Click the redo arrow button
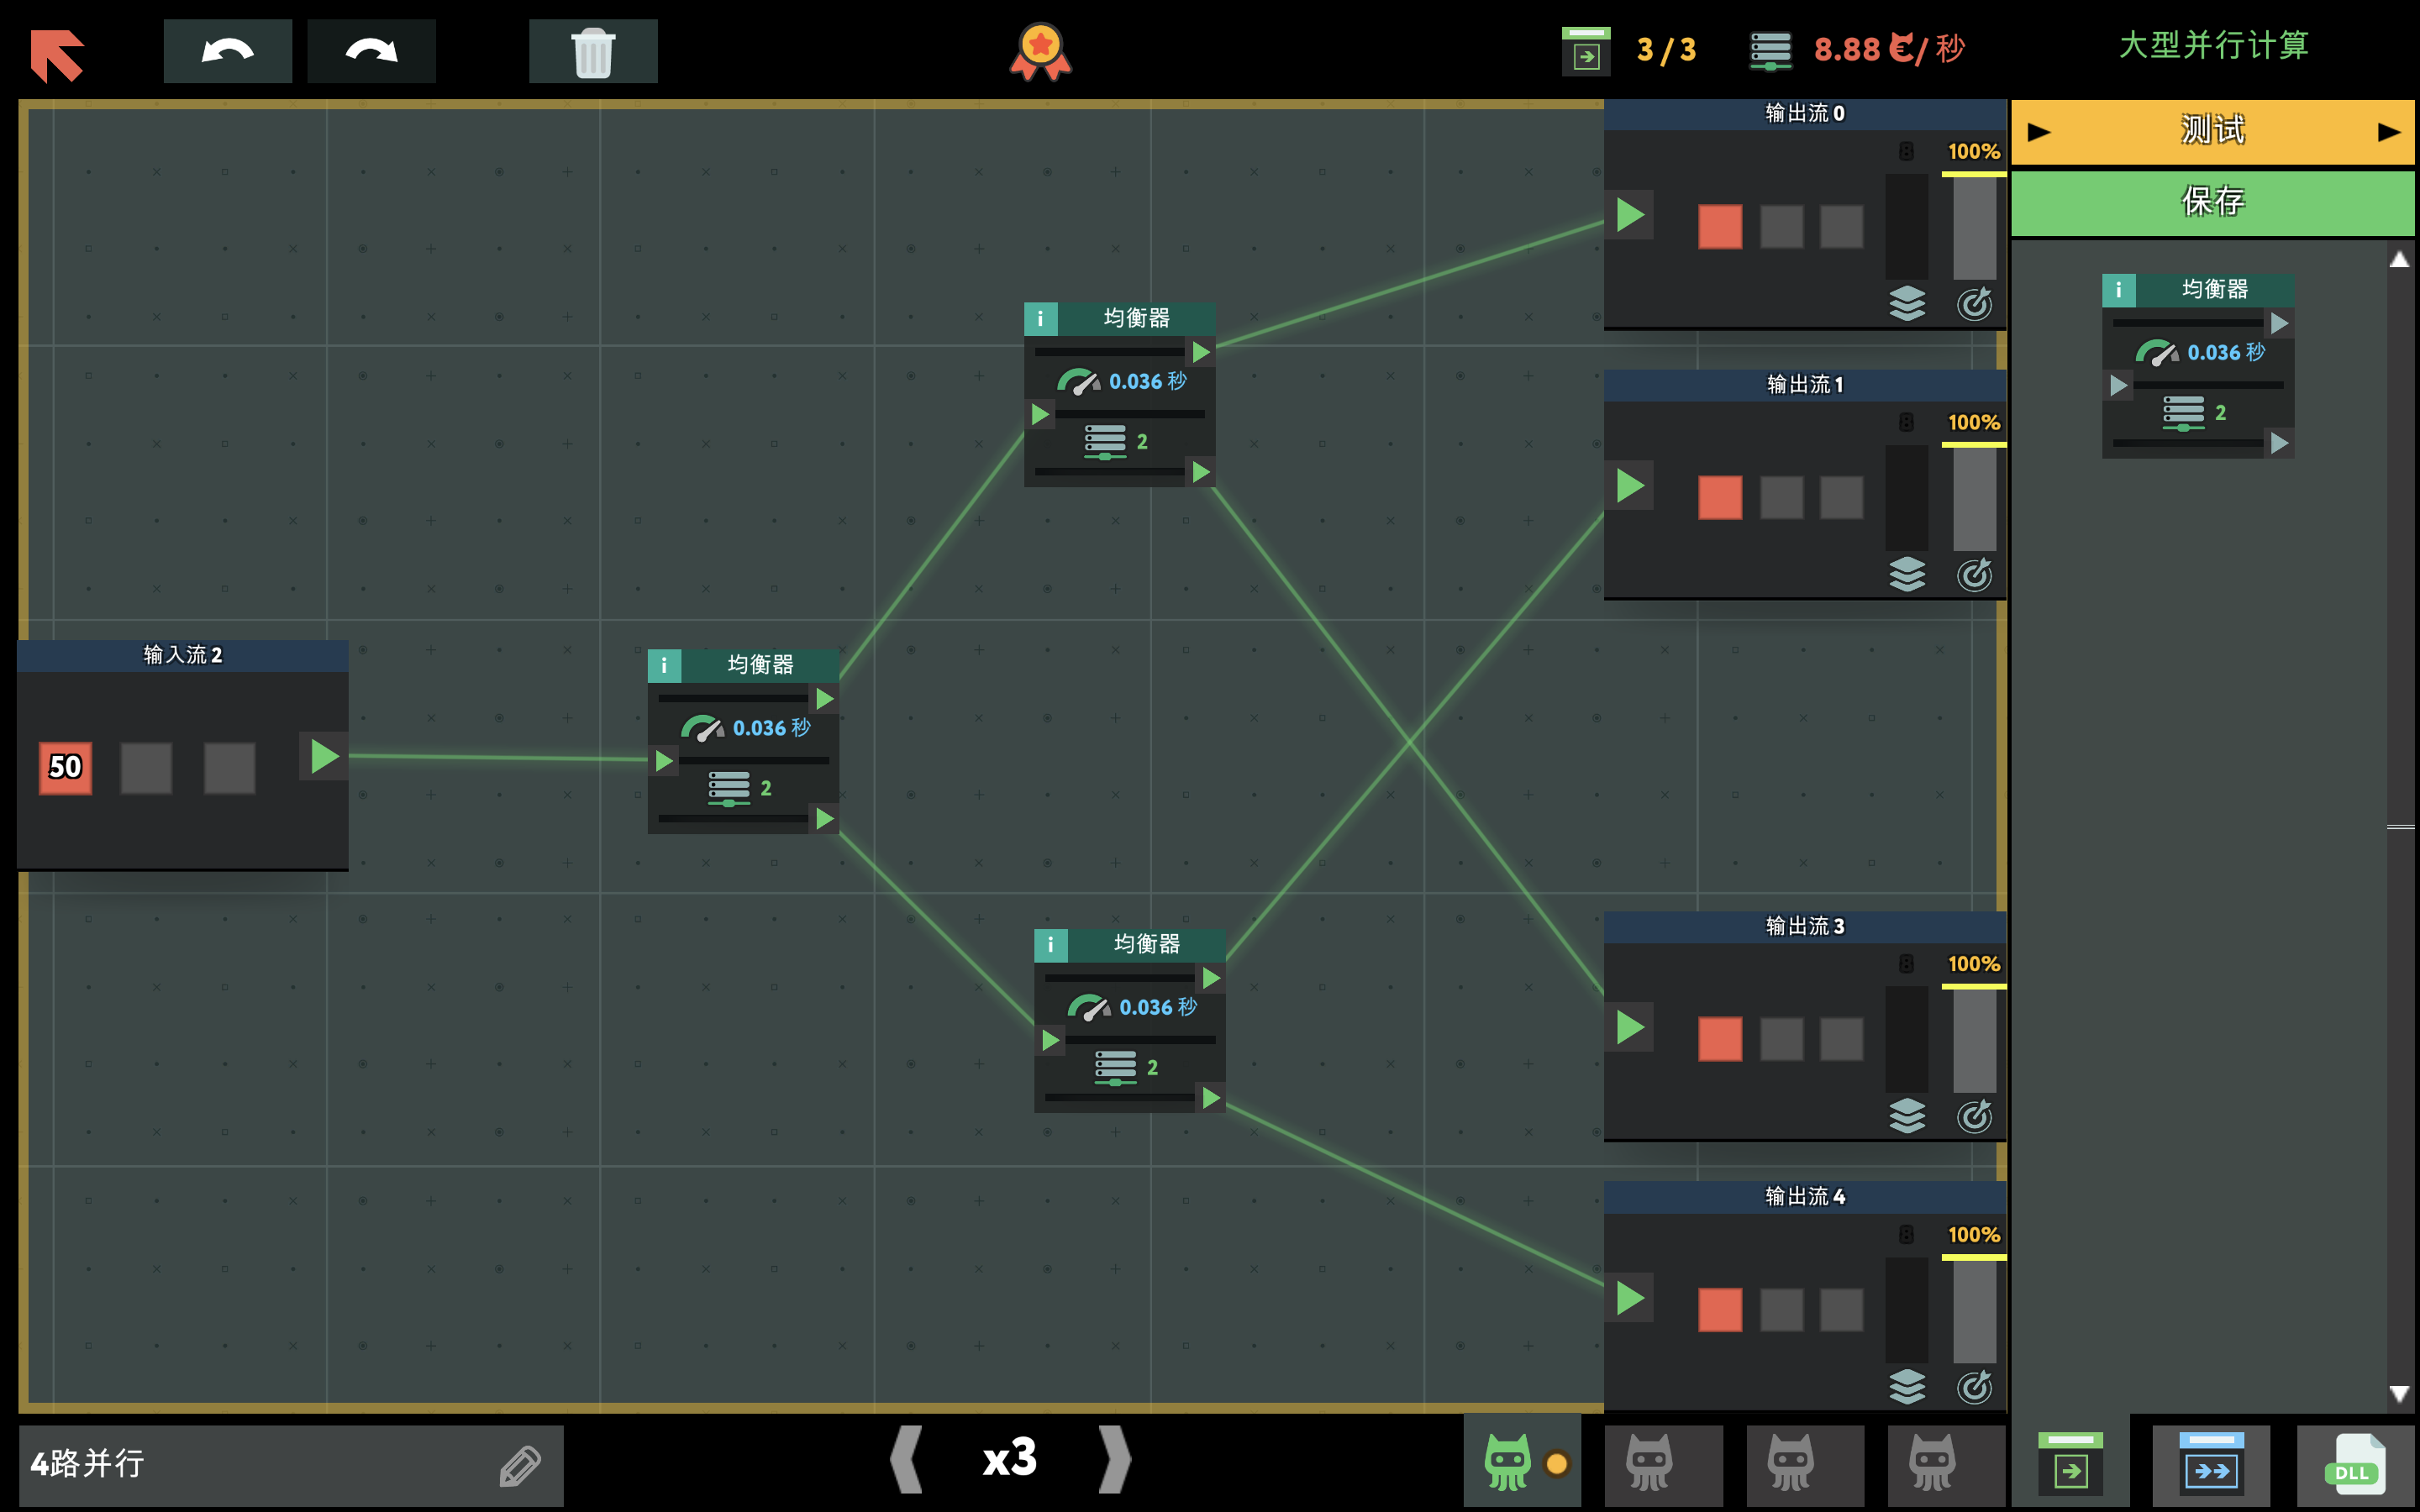Image resolution: width=2420 pixels, height=1512 pixels. coord(371,51)
